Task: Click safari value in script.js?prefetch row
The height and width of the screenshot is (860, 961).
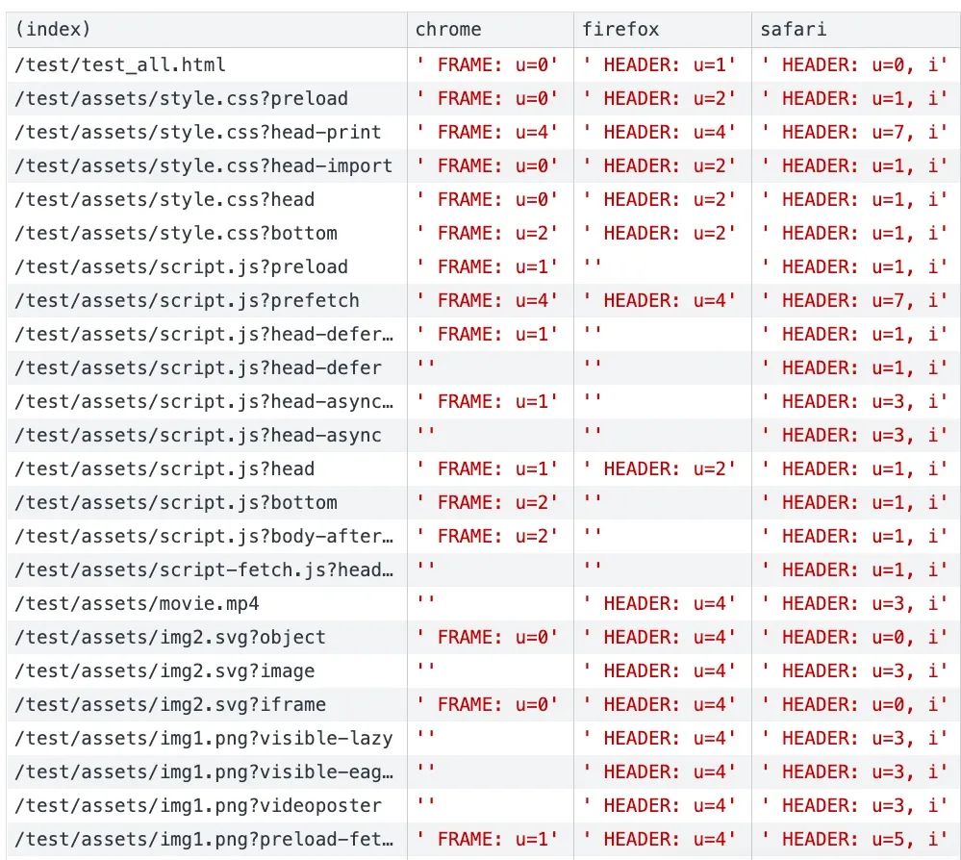Action: coord(854,300)
